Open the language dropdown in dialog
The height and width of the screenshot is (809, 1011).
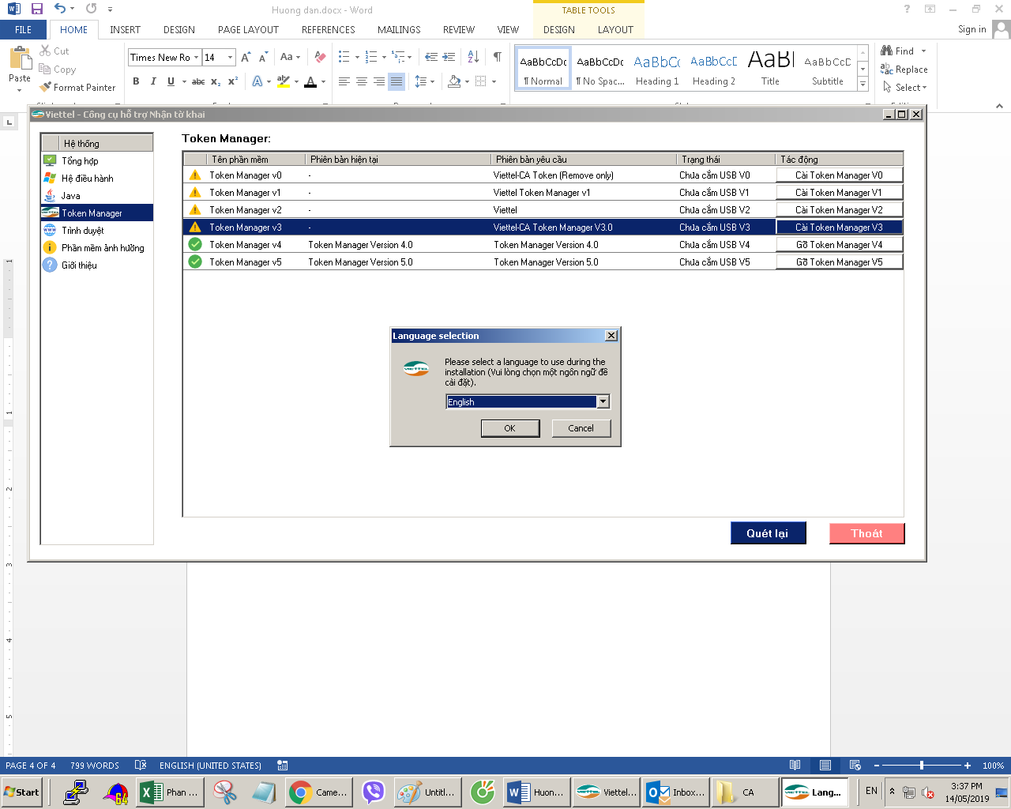[603, 401]
